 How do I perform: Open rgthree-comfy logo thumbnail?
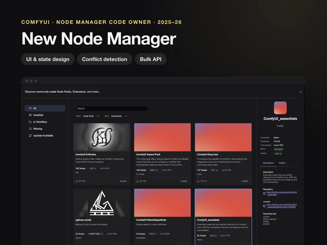[x=102, y=203]
